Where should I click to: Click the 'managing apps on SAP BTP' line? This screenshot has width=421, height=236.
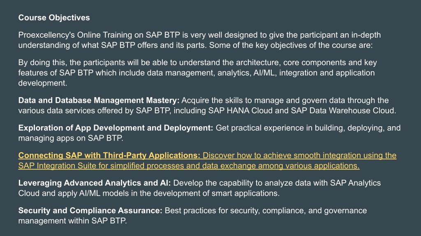pyautogui.click(x=71, y=138)
